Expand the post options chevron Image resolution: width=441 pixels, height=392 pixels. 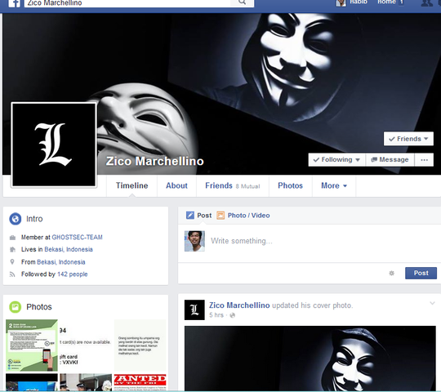tap(432, 303)
